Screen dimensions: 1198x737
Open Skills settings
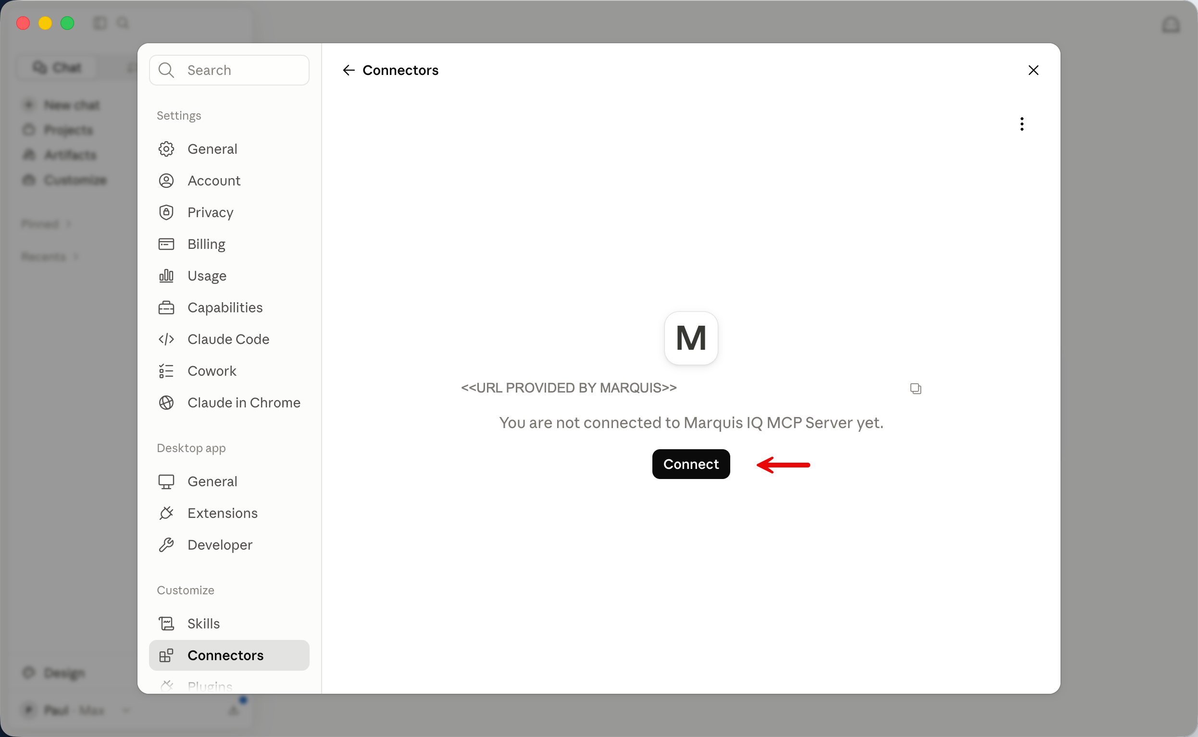(229, 624)
